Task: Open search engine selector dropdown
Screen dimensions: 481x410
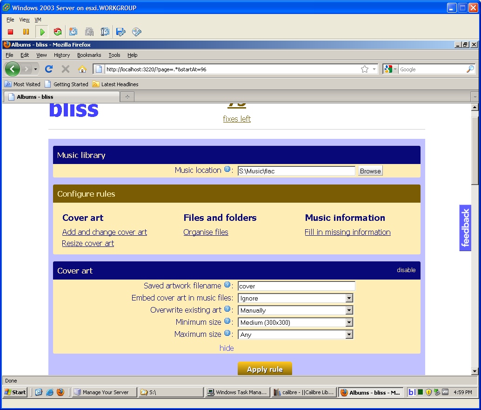Action: click(390, 69)
